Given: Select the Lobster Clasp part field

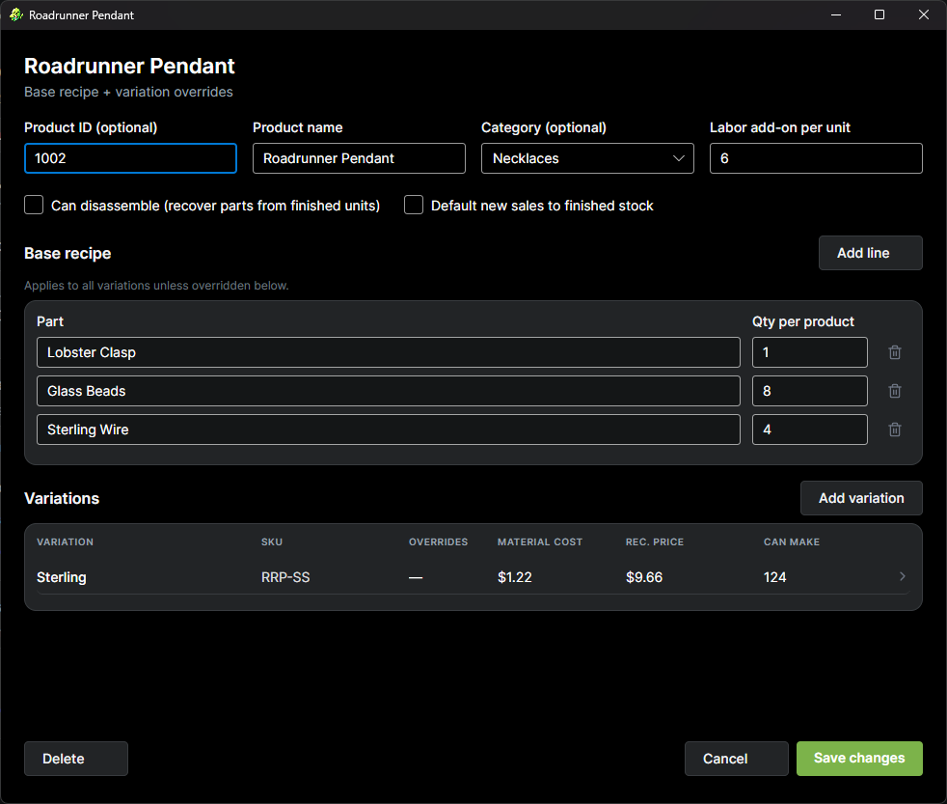Looking at the screenshot, I should click(389, 352).
